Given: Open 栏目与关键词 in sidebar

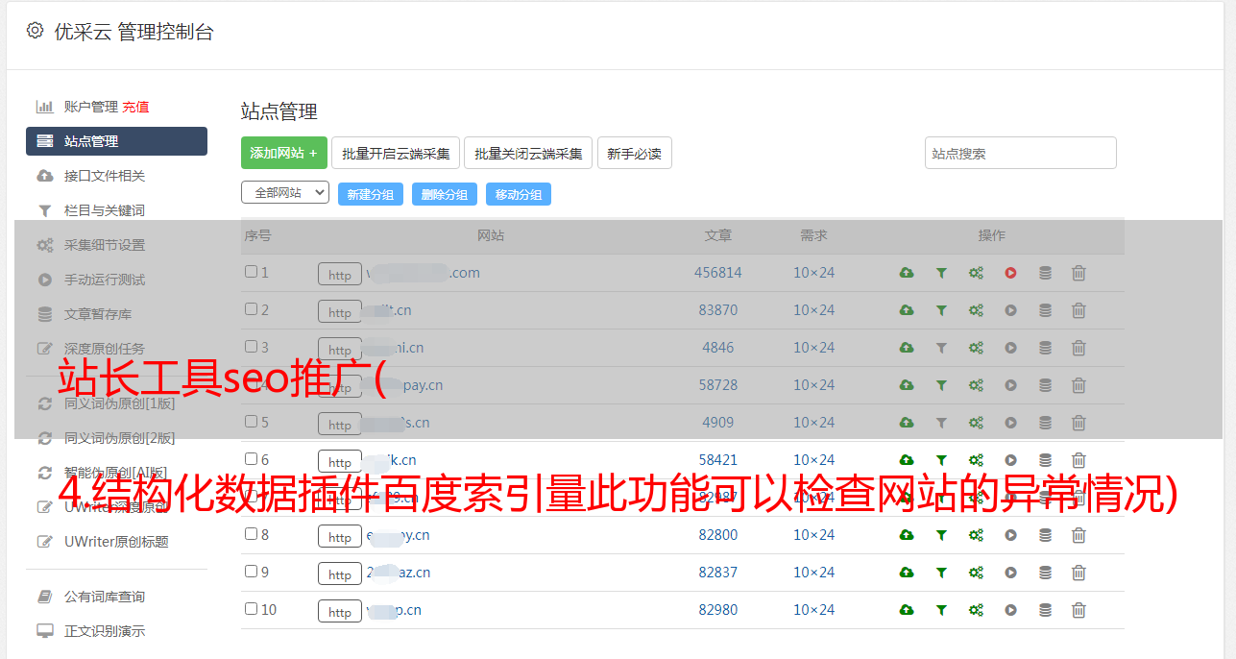Looking at the screenshot, I should pyautogui.click(x=105, y=210).
